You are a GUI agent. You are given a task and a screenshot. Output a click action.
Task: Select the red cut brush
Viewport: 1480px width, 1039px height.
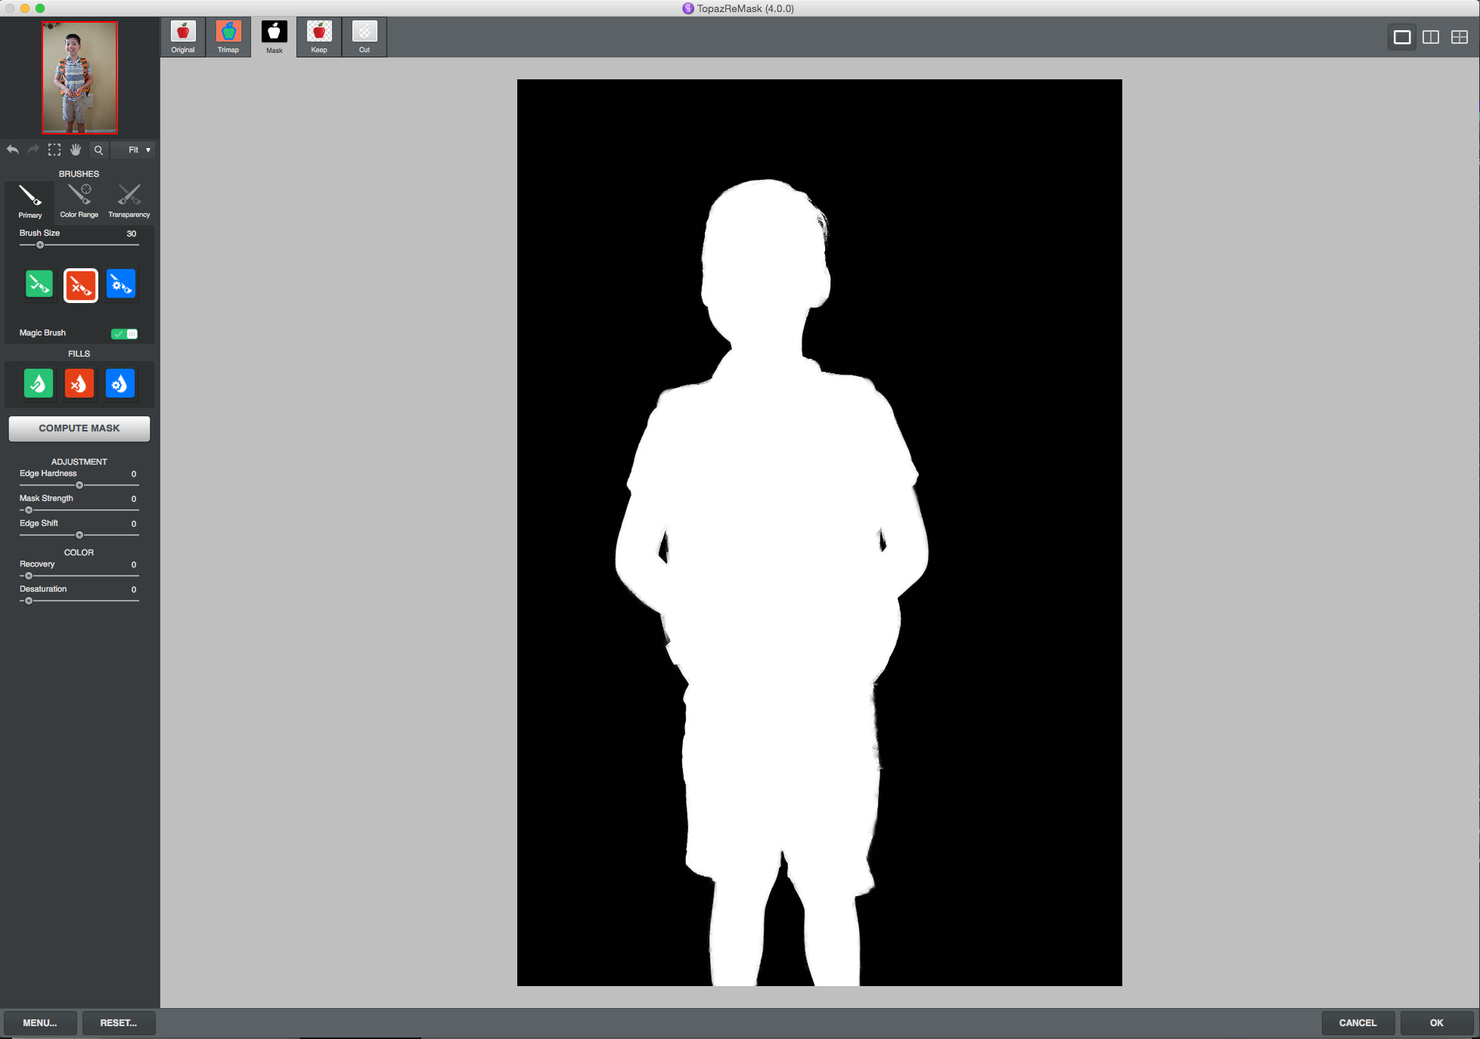click(80, 285)
